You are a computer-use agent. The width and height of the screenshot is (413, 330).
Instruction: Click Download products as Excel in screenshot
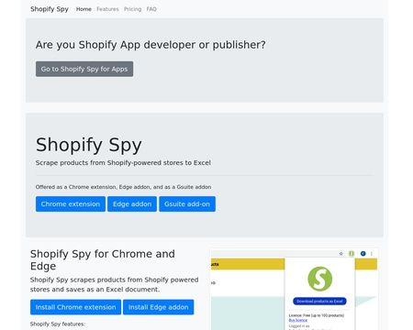pos(319,302)
